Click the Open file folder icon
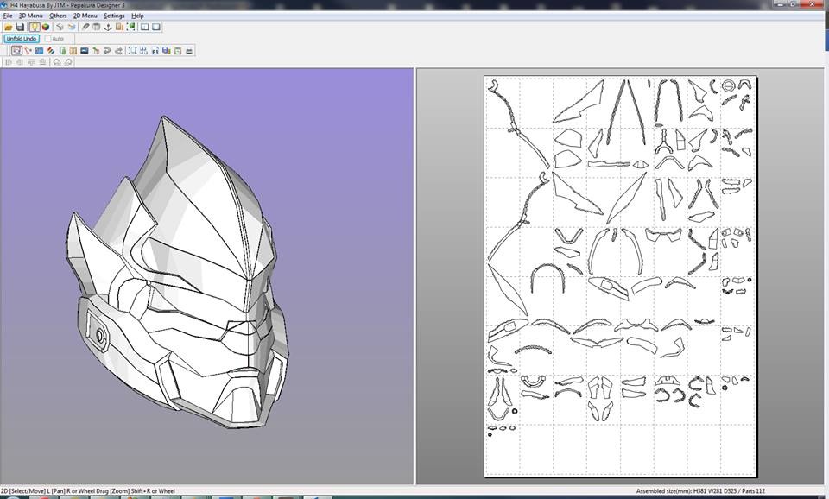This screenshot has width=829, height=499. [x=8, y=27]
